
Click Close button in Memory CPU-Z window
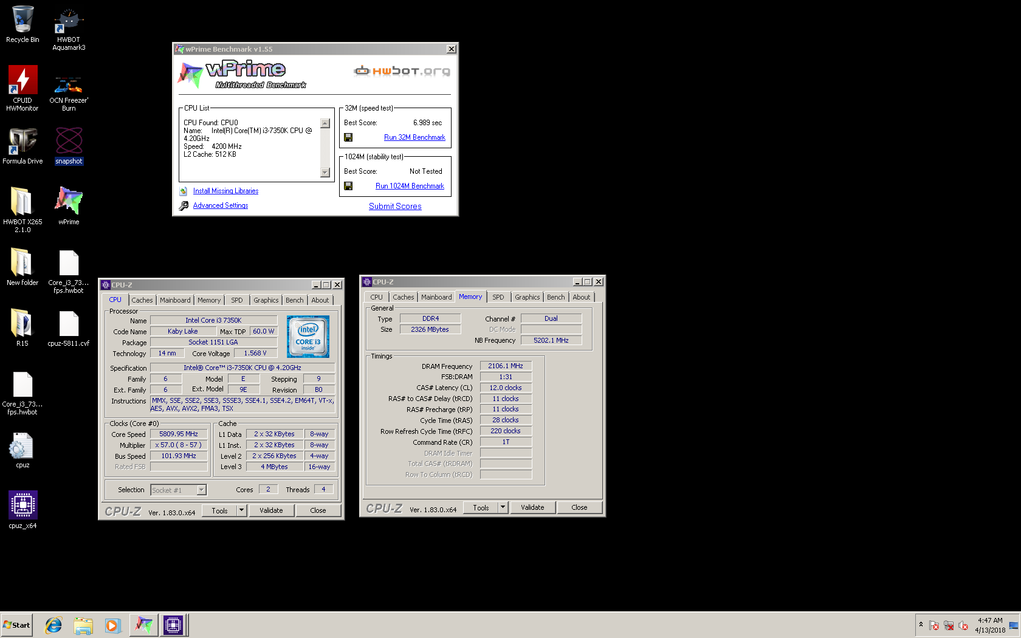point(579,507)
